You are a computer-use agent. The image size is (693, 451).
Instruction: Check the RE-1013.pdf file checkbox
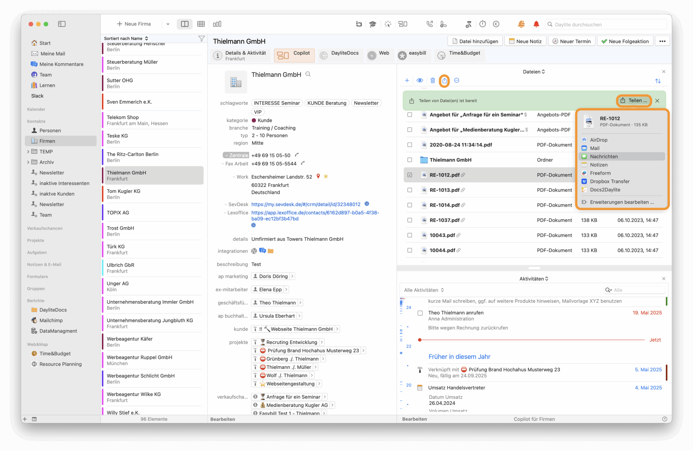coord(409,190)
